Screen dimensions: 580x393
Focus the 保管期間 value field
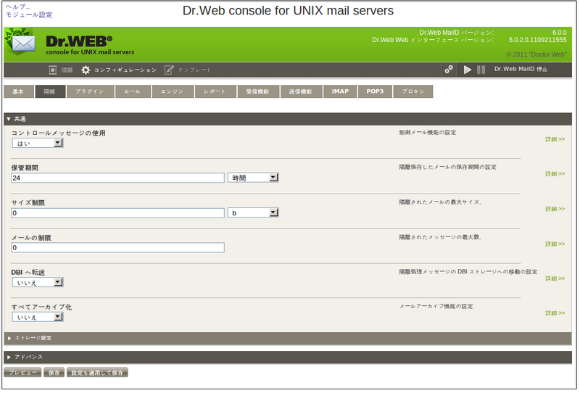coord(117,178)
